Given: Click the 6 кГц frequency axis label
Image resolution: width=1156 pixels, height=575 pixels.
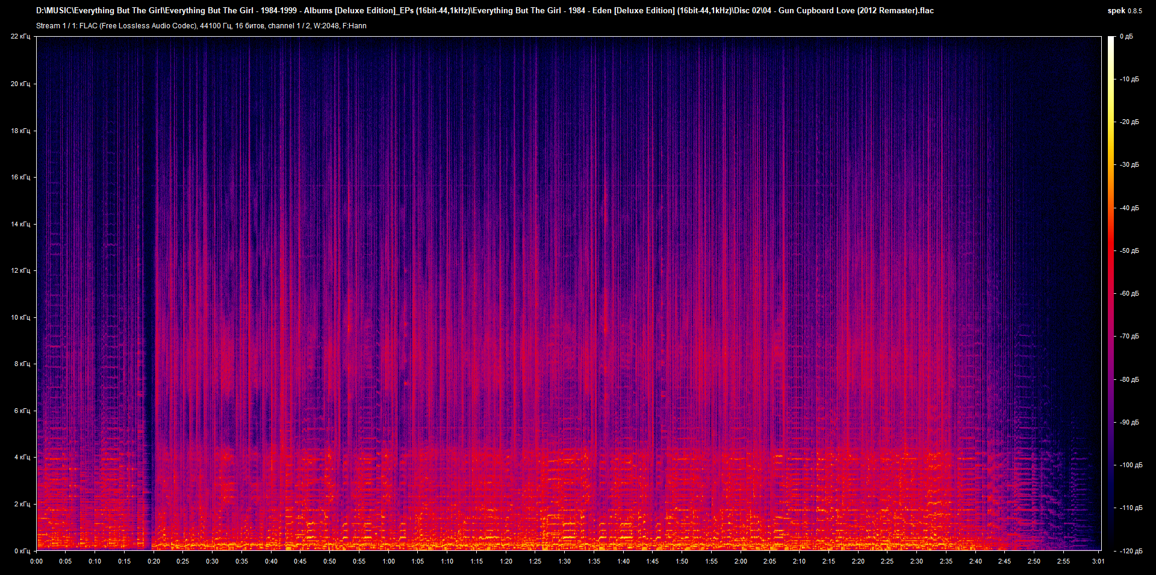Looking at the screenshot, I should (22, 411).
